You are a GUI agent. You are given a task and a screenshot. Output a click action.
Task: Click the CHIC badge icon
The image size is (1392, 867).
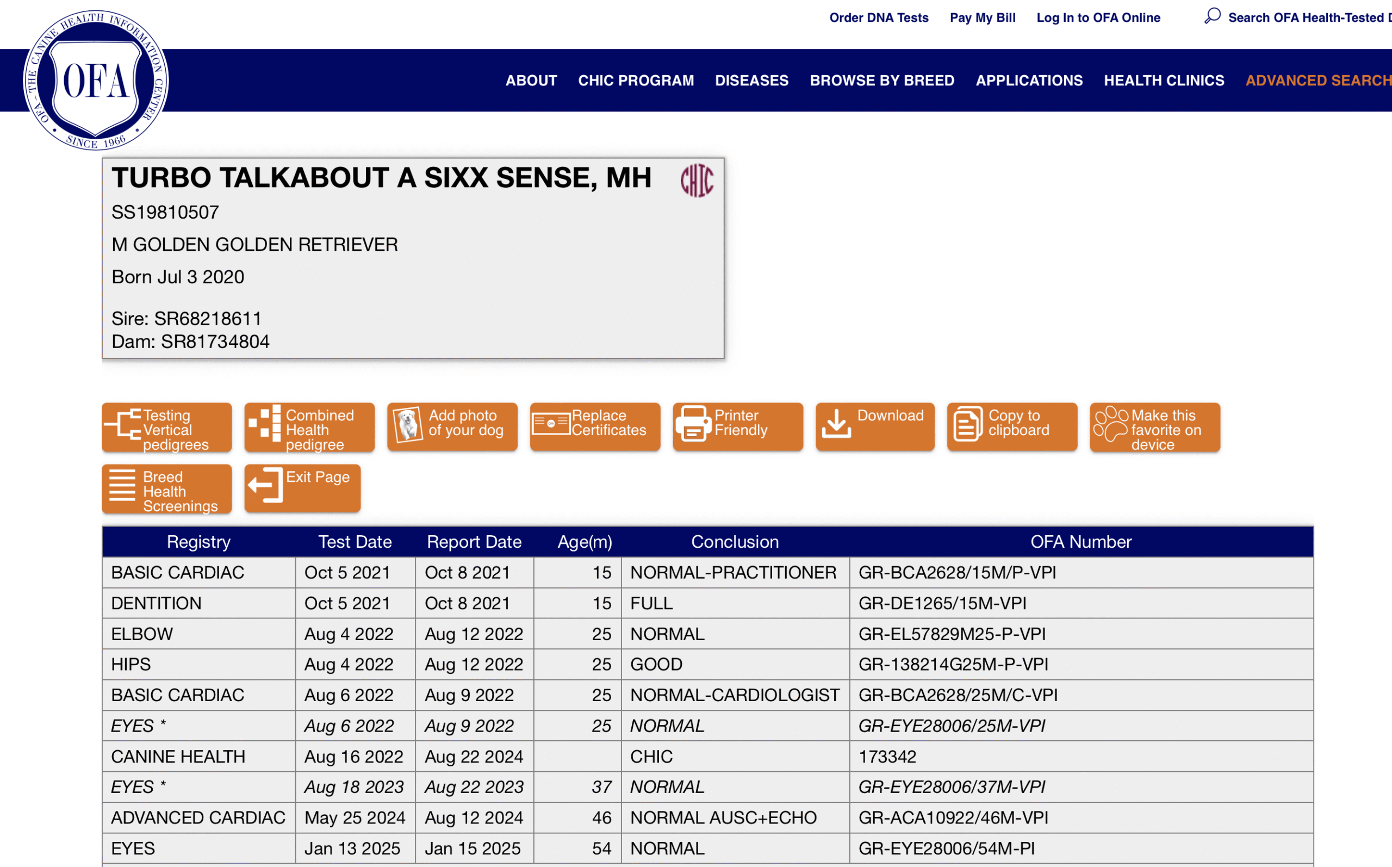coord(697,181)
